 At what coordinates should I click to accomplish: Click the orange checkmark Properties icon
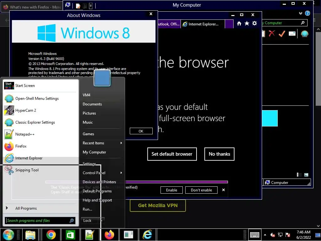(x=282, y=33)
